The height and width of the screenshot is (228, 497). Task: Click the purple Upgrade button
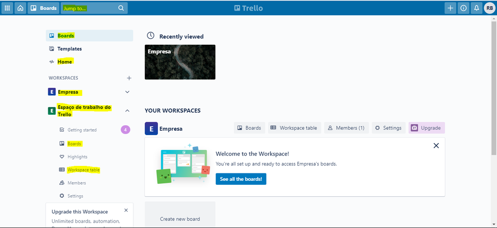click(427, 128)
